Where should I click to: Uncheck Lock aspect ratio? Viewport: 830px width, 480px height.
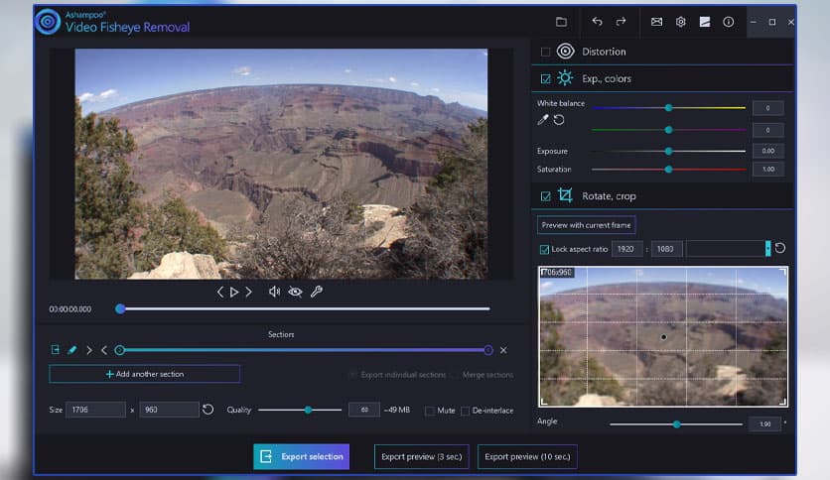[x=544, y=249]
